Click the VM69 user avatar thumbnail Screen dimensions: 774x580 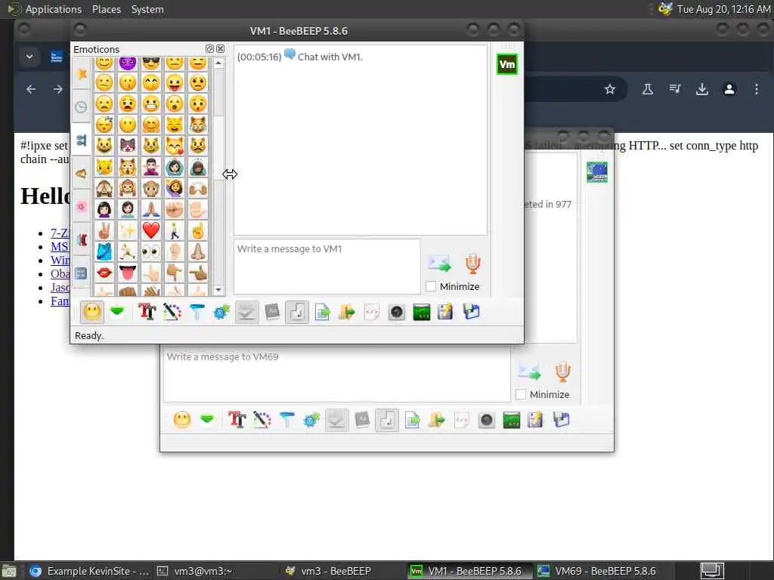(x=597, y=172)
